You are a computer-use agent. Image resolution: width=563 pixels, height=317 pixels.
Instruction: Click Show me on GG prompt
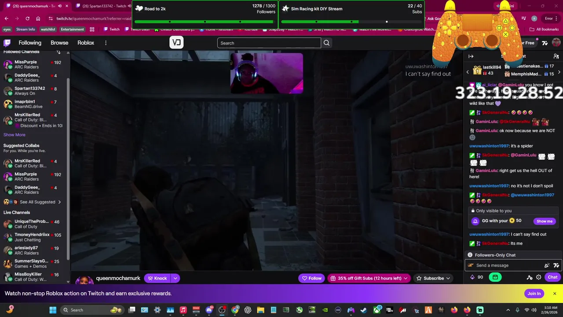pyautogui.click(x=544, y=221)
